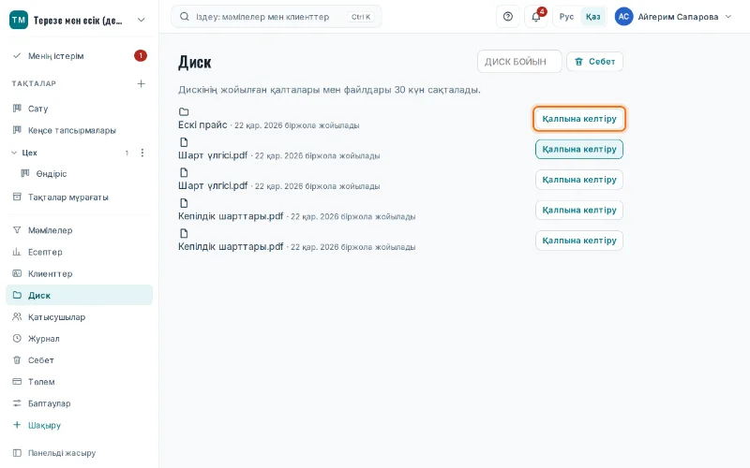Viewport: 750px width, 468px height.
Task: Switch language to Қаз
Action: 593,17
